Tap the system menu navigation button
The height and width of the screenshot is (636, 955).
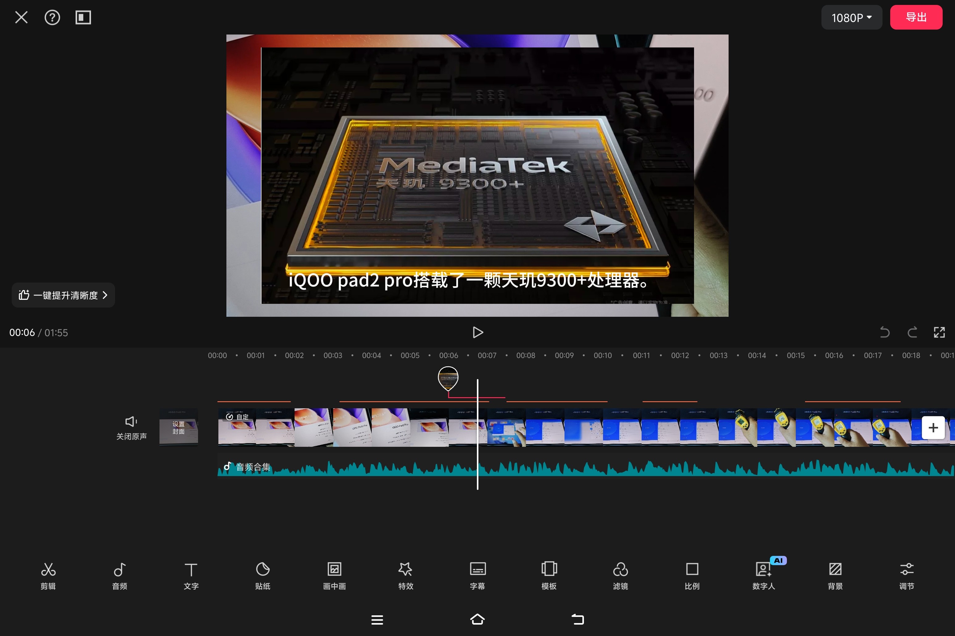tap(377, 619)
